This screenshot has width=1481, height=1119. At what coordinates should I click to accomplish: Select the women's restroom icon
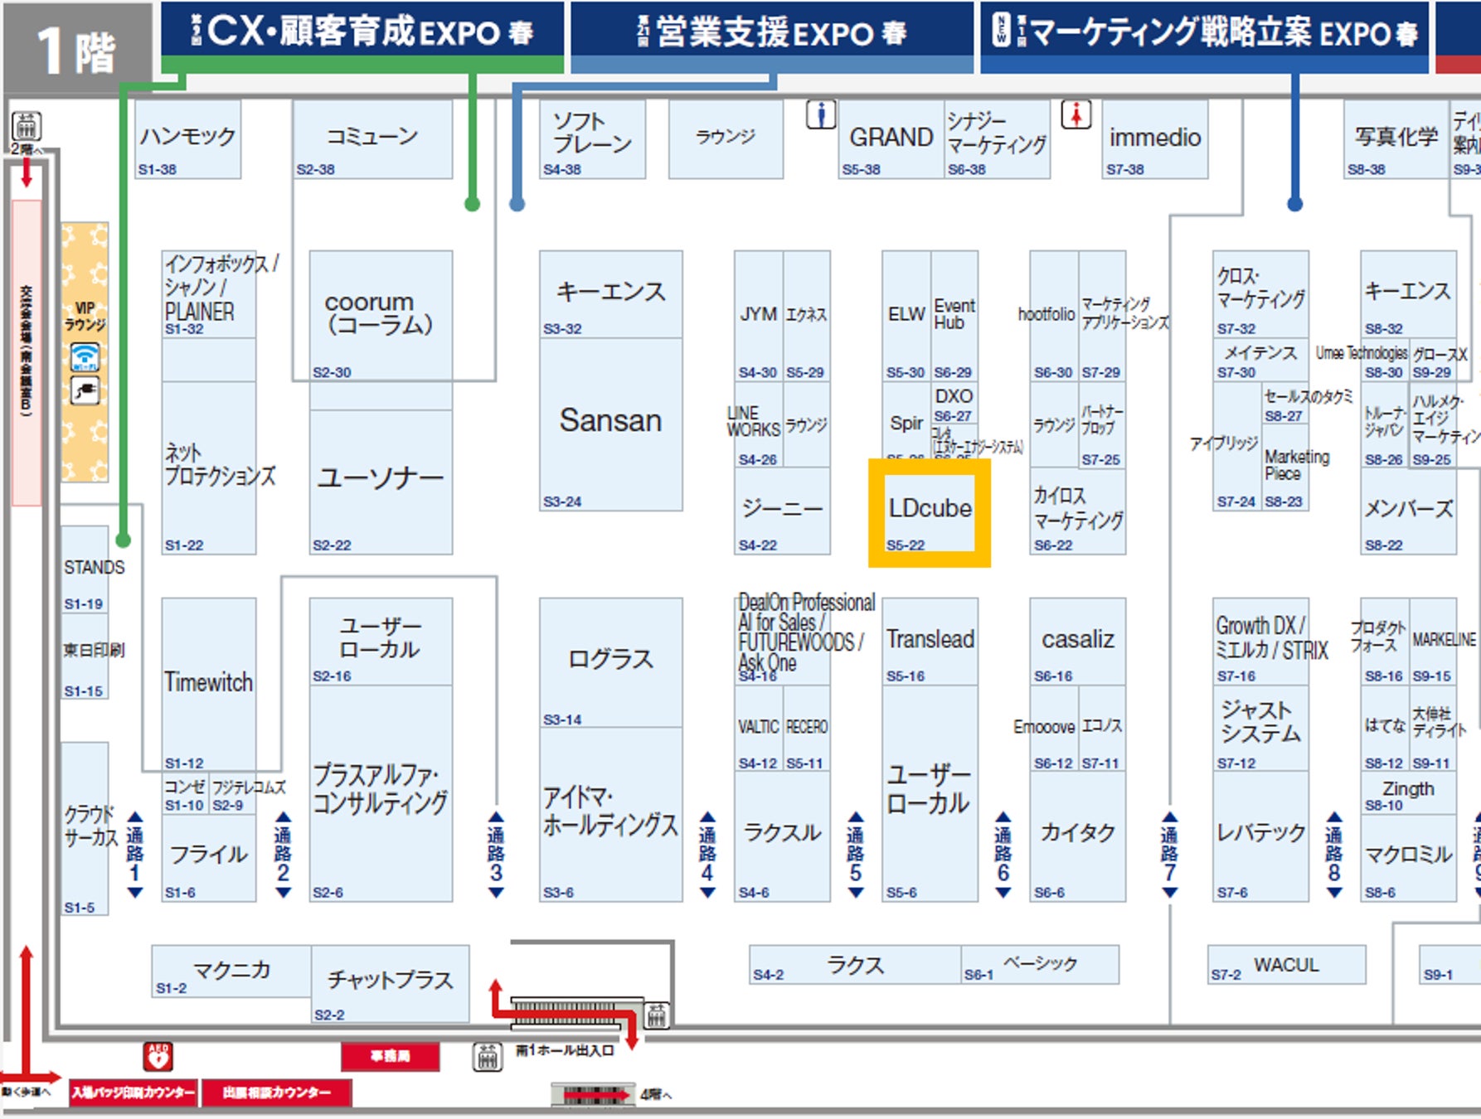click(1076, 114)
